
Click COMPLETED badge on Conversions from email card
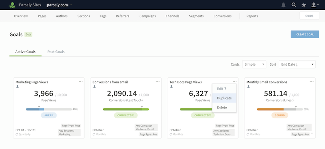[126, 115]
